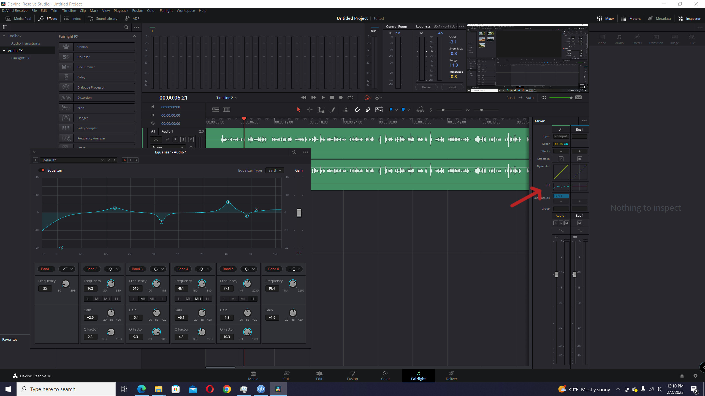
Task: Click the Rewind transport button
Action: [x=304, y=98]
